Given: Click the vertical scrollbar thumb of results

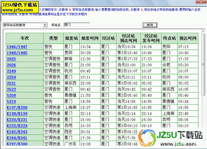Looking at the screenshot, I should tap(203, 64).
